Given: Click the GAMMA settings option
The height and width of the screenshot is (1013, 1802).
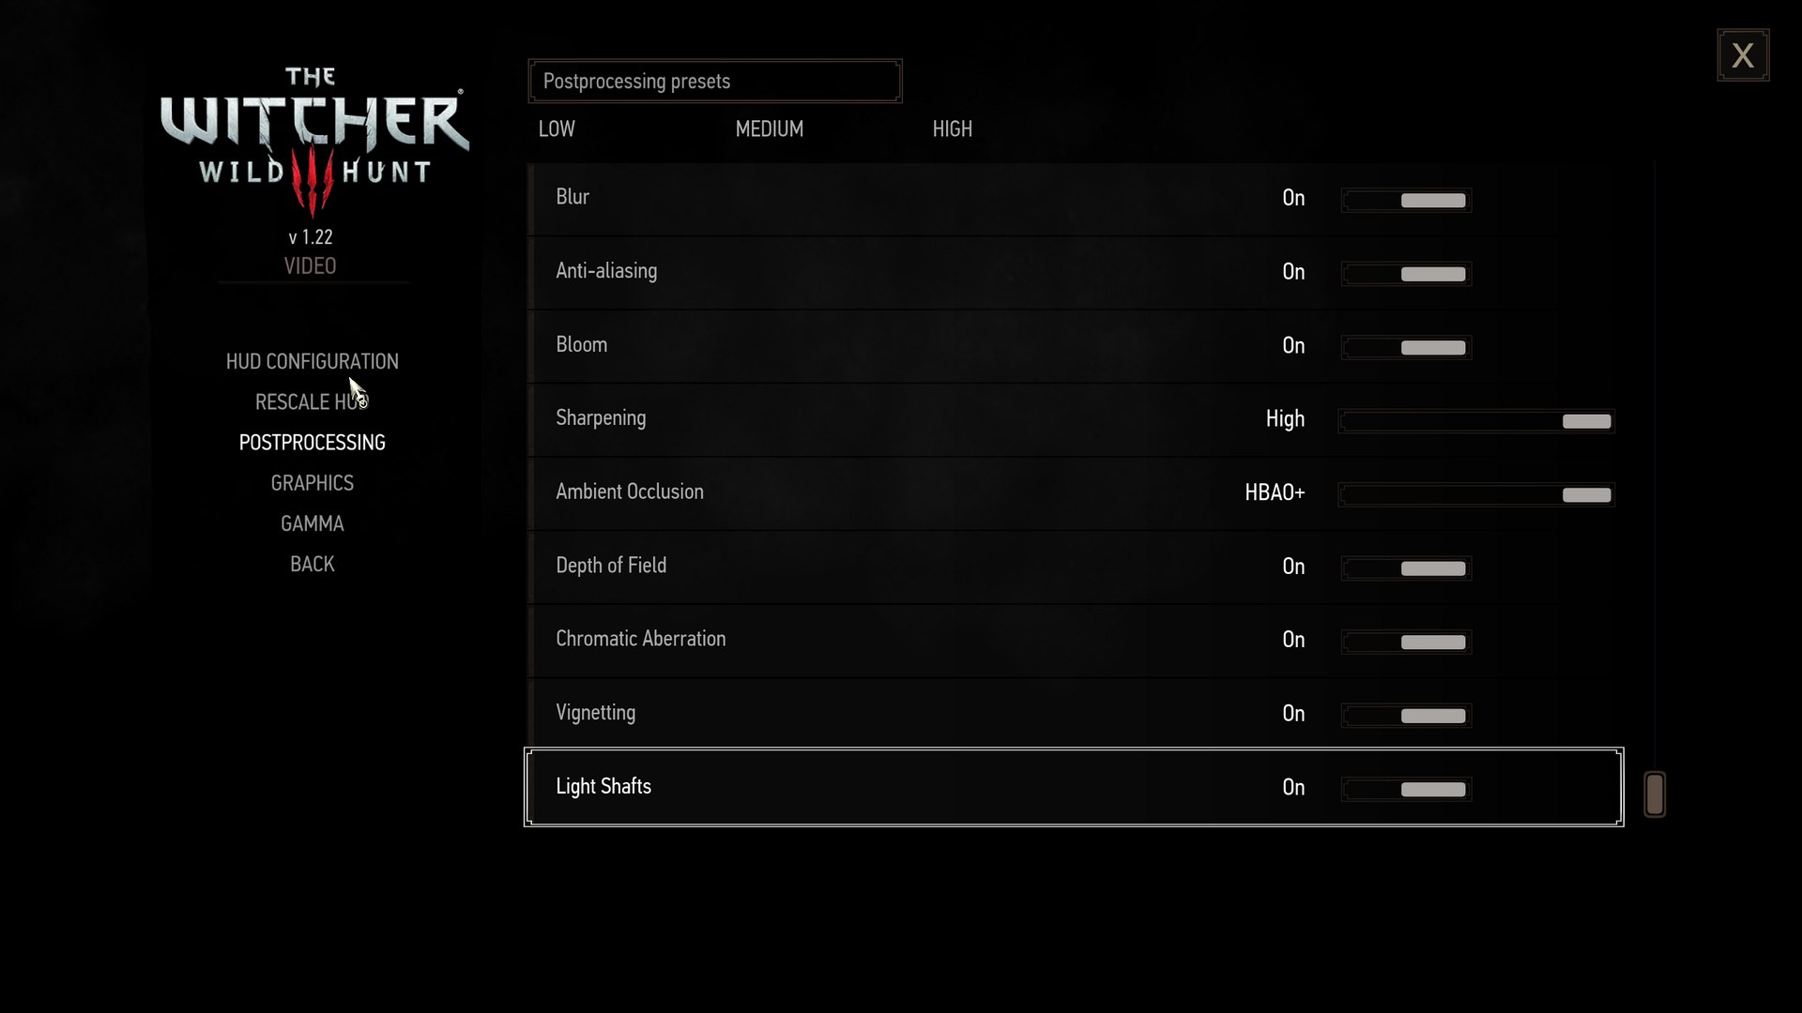Looking at the screenshot, I should click(311, 522).
